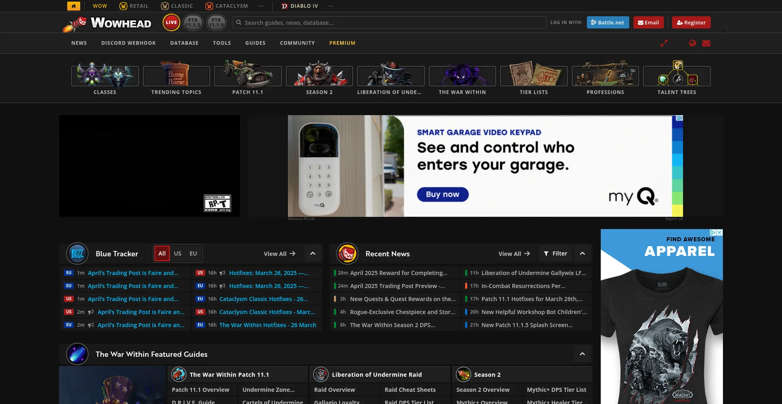
Task: Click the Blue Tracker Blizzard logo icon
Action: coord(77,253)
